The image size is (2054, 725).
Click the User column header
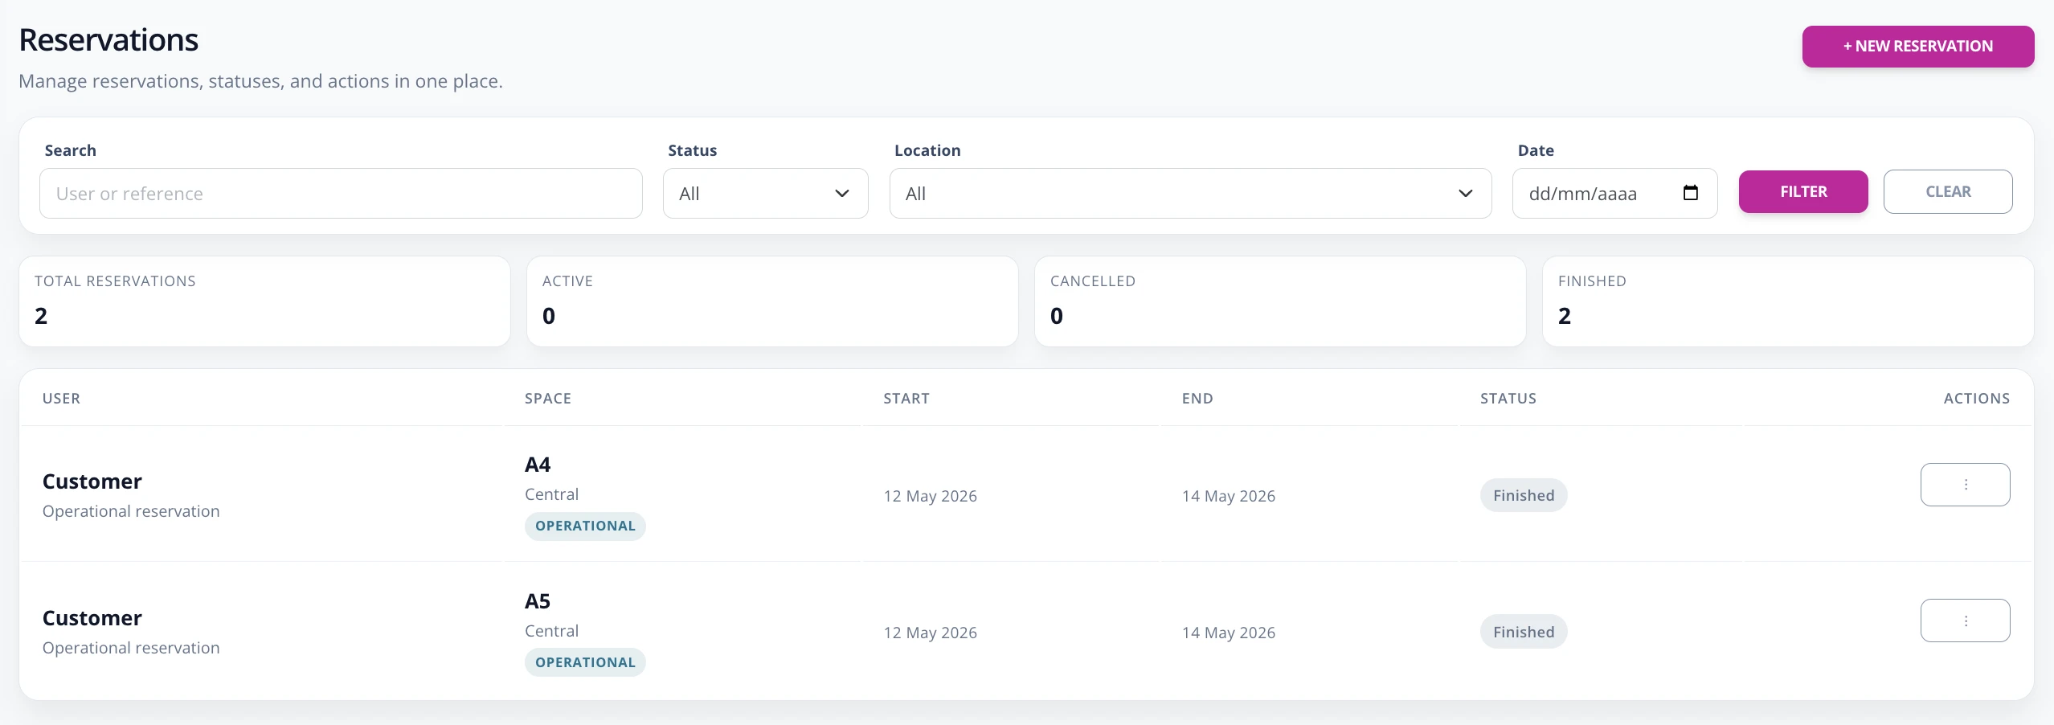[x=61, y=398]
